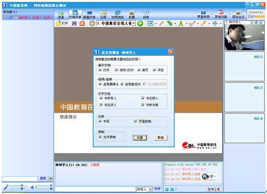The width and height of the screenshot is (267, 194).
Task: Toggle 打开 permission checkbox in dialog
Action: (100, 70)
